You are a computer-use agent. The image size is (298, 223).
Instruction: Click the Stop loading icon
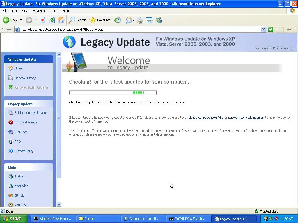[x=42, y=20]
